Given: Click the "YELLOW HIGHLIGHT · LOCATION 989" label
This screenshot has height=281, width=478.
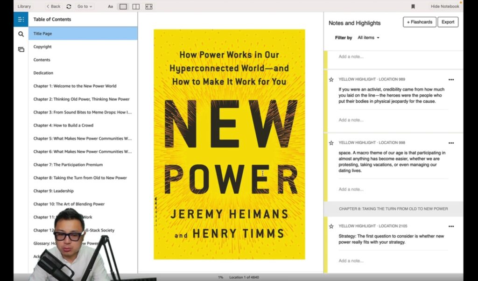Looking at the screenshot, I should point(372,79).
